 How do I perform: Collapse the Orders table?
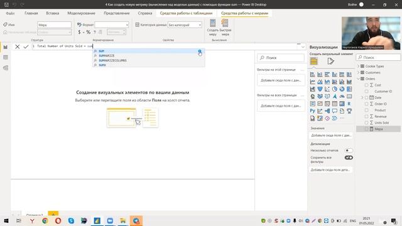(359, 78)
